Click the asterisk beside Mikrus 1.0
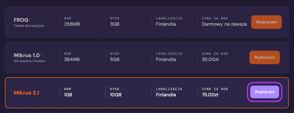 [41, 54]
